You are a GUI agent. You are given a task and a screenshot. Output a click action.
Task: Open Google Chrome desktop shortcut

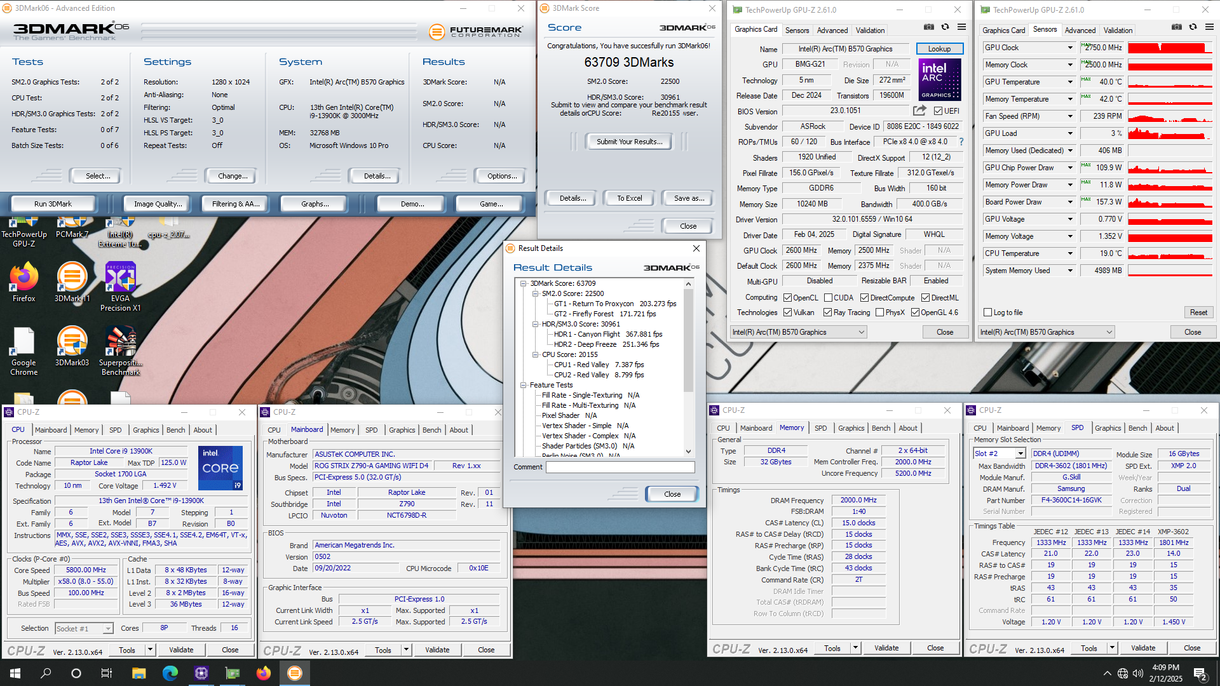click(24, 351)
